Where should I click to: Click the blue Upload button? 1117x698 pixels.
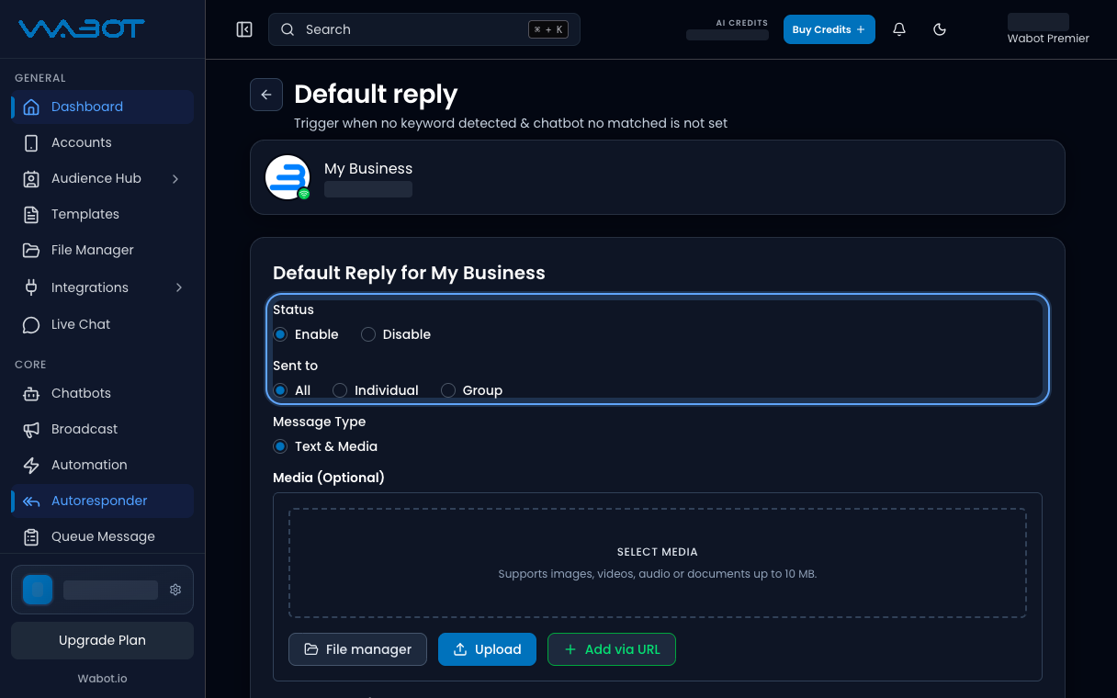click(x=487, y=649)
